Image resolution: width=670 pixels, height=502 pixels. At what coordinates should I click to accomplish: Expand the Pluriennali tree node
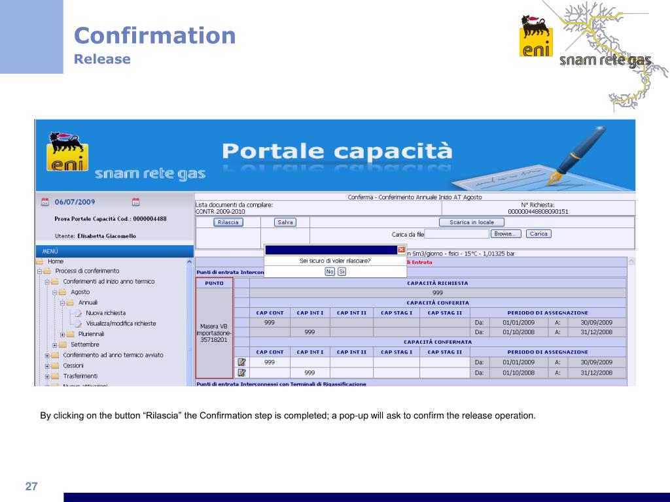tap(62, 334)
